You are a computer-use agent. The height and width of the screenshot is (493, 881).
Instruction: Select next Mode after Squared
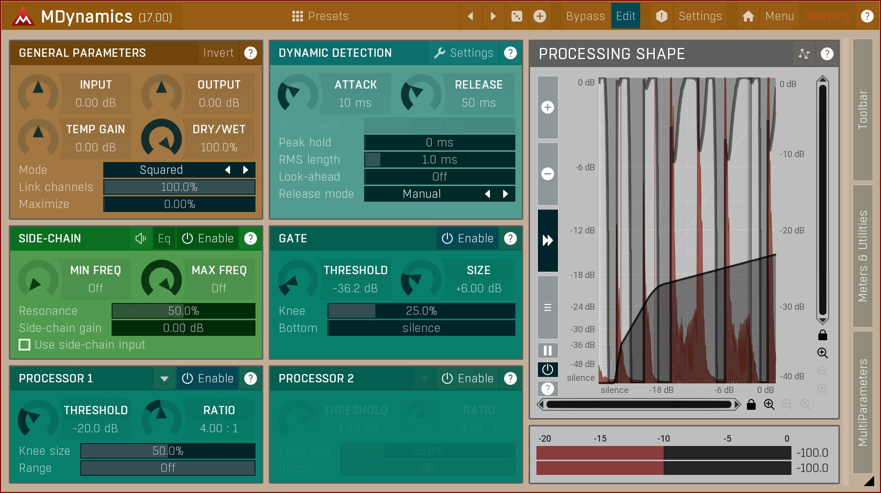(x=246, y=170)
